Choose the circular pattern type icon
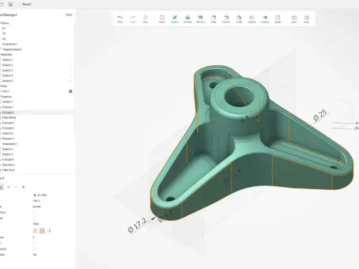Screen dimensions: 359x269 [42, 230]
